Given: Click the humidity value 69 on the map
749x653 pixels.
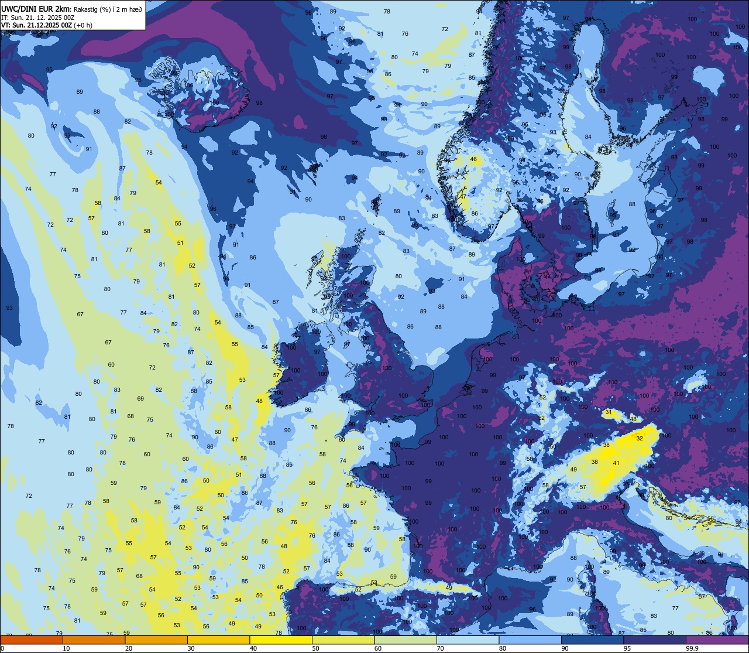Looking at the screenshot, I should 140,399.
